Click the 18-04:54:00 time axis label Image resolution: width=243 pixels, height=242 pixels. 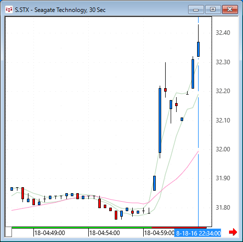click(x=104, y=233)
